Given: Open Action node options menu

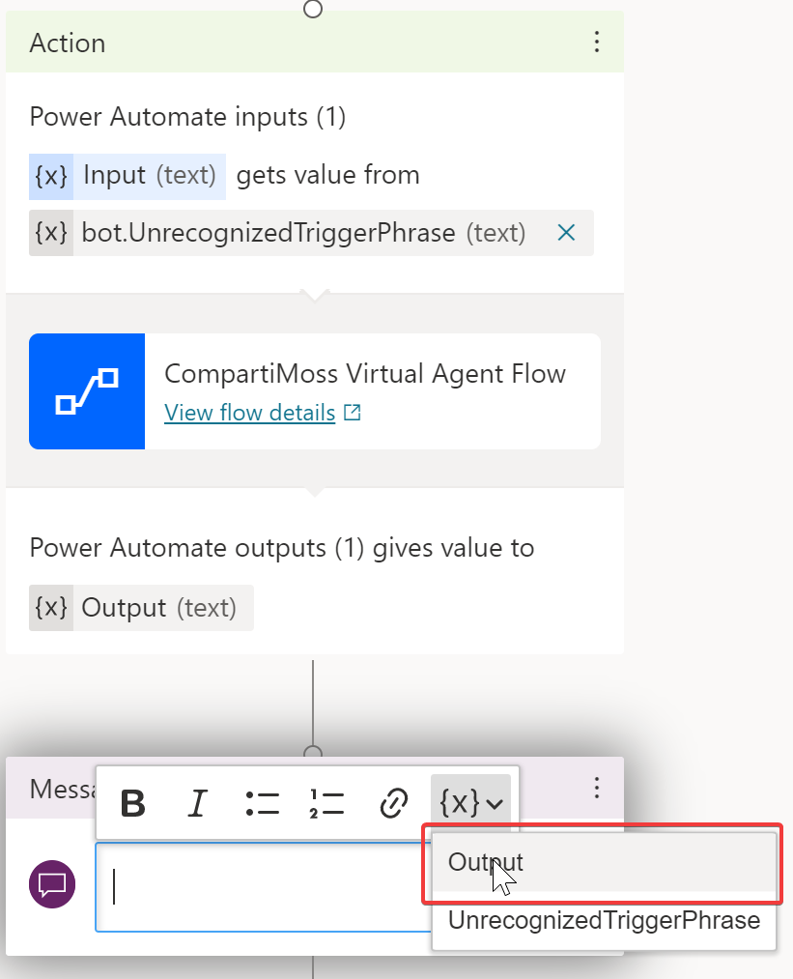Looking at the screenshot, I should click(x=597, y=42).
